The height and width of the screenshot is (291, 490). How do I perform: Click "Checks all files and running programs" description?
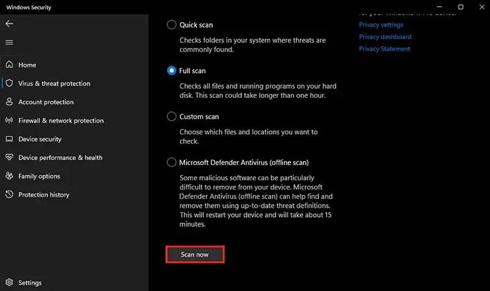[x=258, y=90]
